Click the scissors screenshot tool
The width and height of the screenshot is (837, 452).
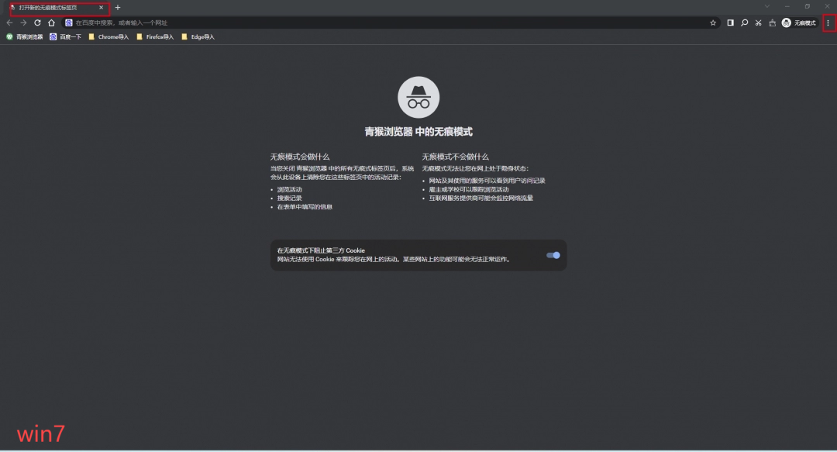pyautogui.click(x=758, y=23)
